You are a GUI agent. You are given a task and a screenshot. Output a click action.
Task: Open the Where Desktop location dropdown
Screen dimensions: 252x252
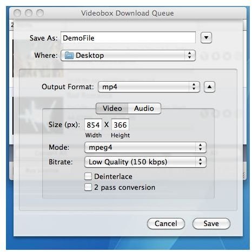[x=128, y=55]
